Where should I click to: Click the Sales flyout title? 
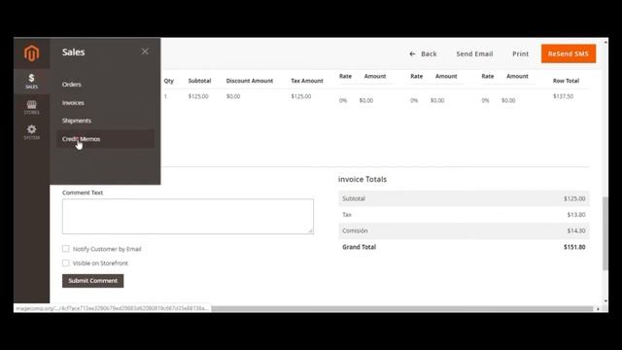pyautogui.click(x=74, y=52)
